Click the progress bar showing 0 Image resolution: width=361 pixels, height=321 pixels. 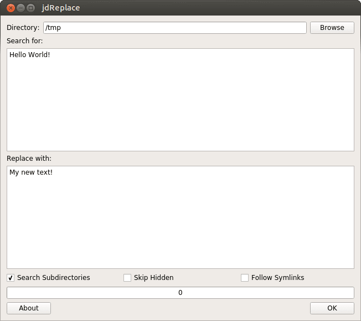coord(180,293)
